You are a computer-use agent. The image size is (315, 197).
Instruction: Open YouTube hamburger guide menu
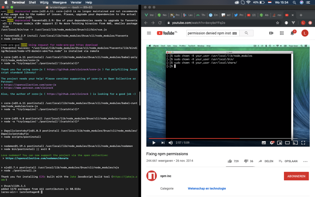pos(149,33)
